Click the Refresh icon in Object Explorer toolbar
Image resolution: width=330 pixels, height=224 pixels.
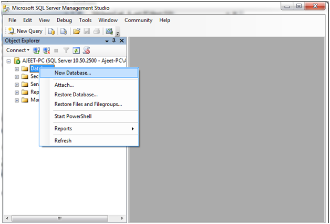[x=76, y=50]
